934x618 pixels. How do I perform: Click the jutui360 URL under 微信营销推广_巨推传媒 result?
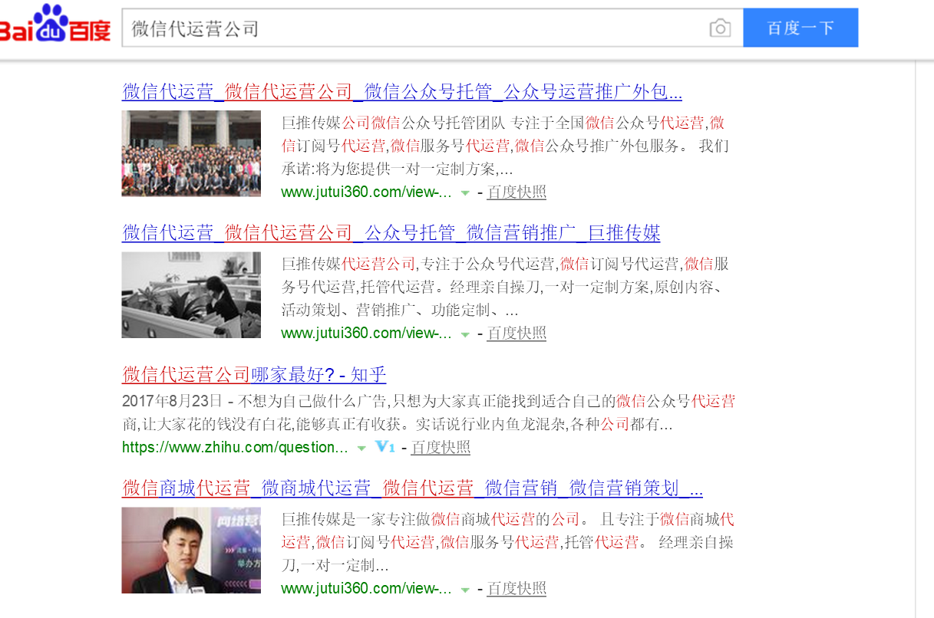pos(366,333)
